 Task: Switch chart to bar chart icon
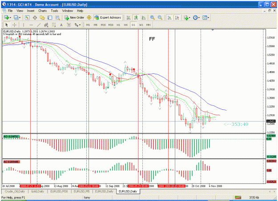(129, 17)
